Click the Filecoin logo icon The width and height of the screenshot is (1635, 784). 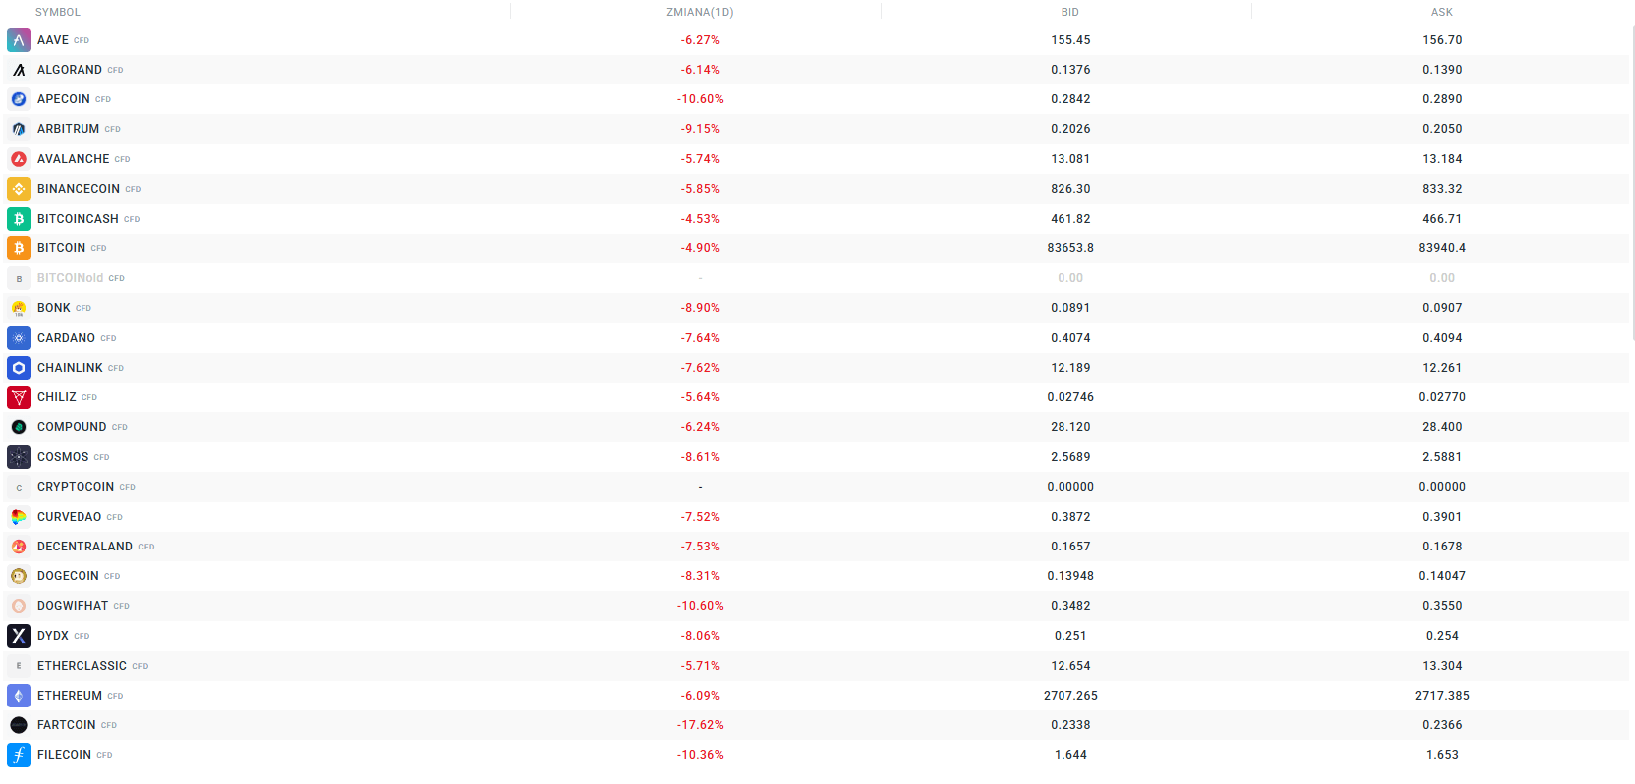click(x=19, y=755)
